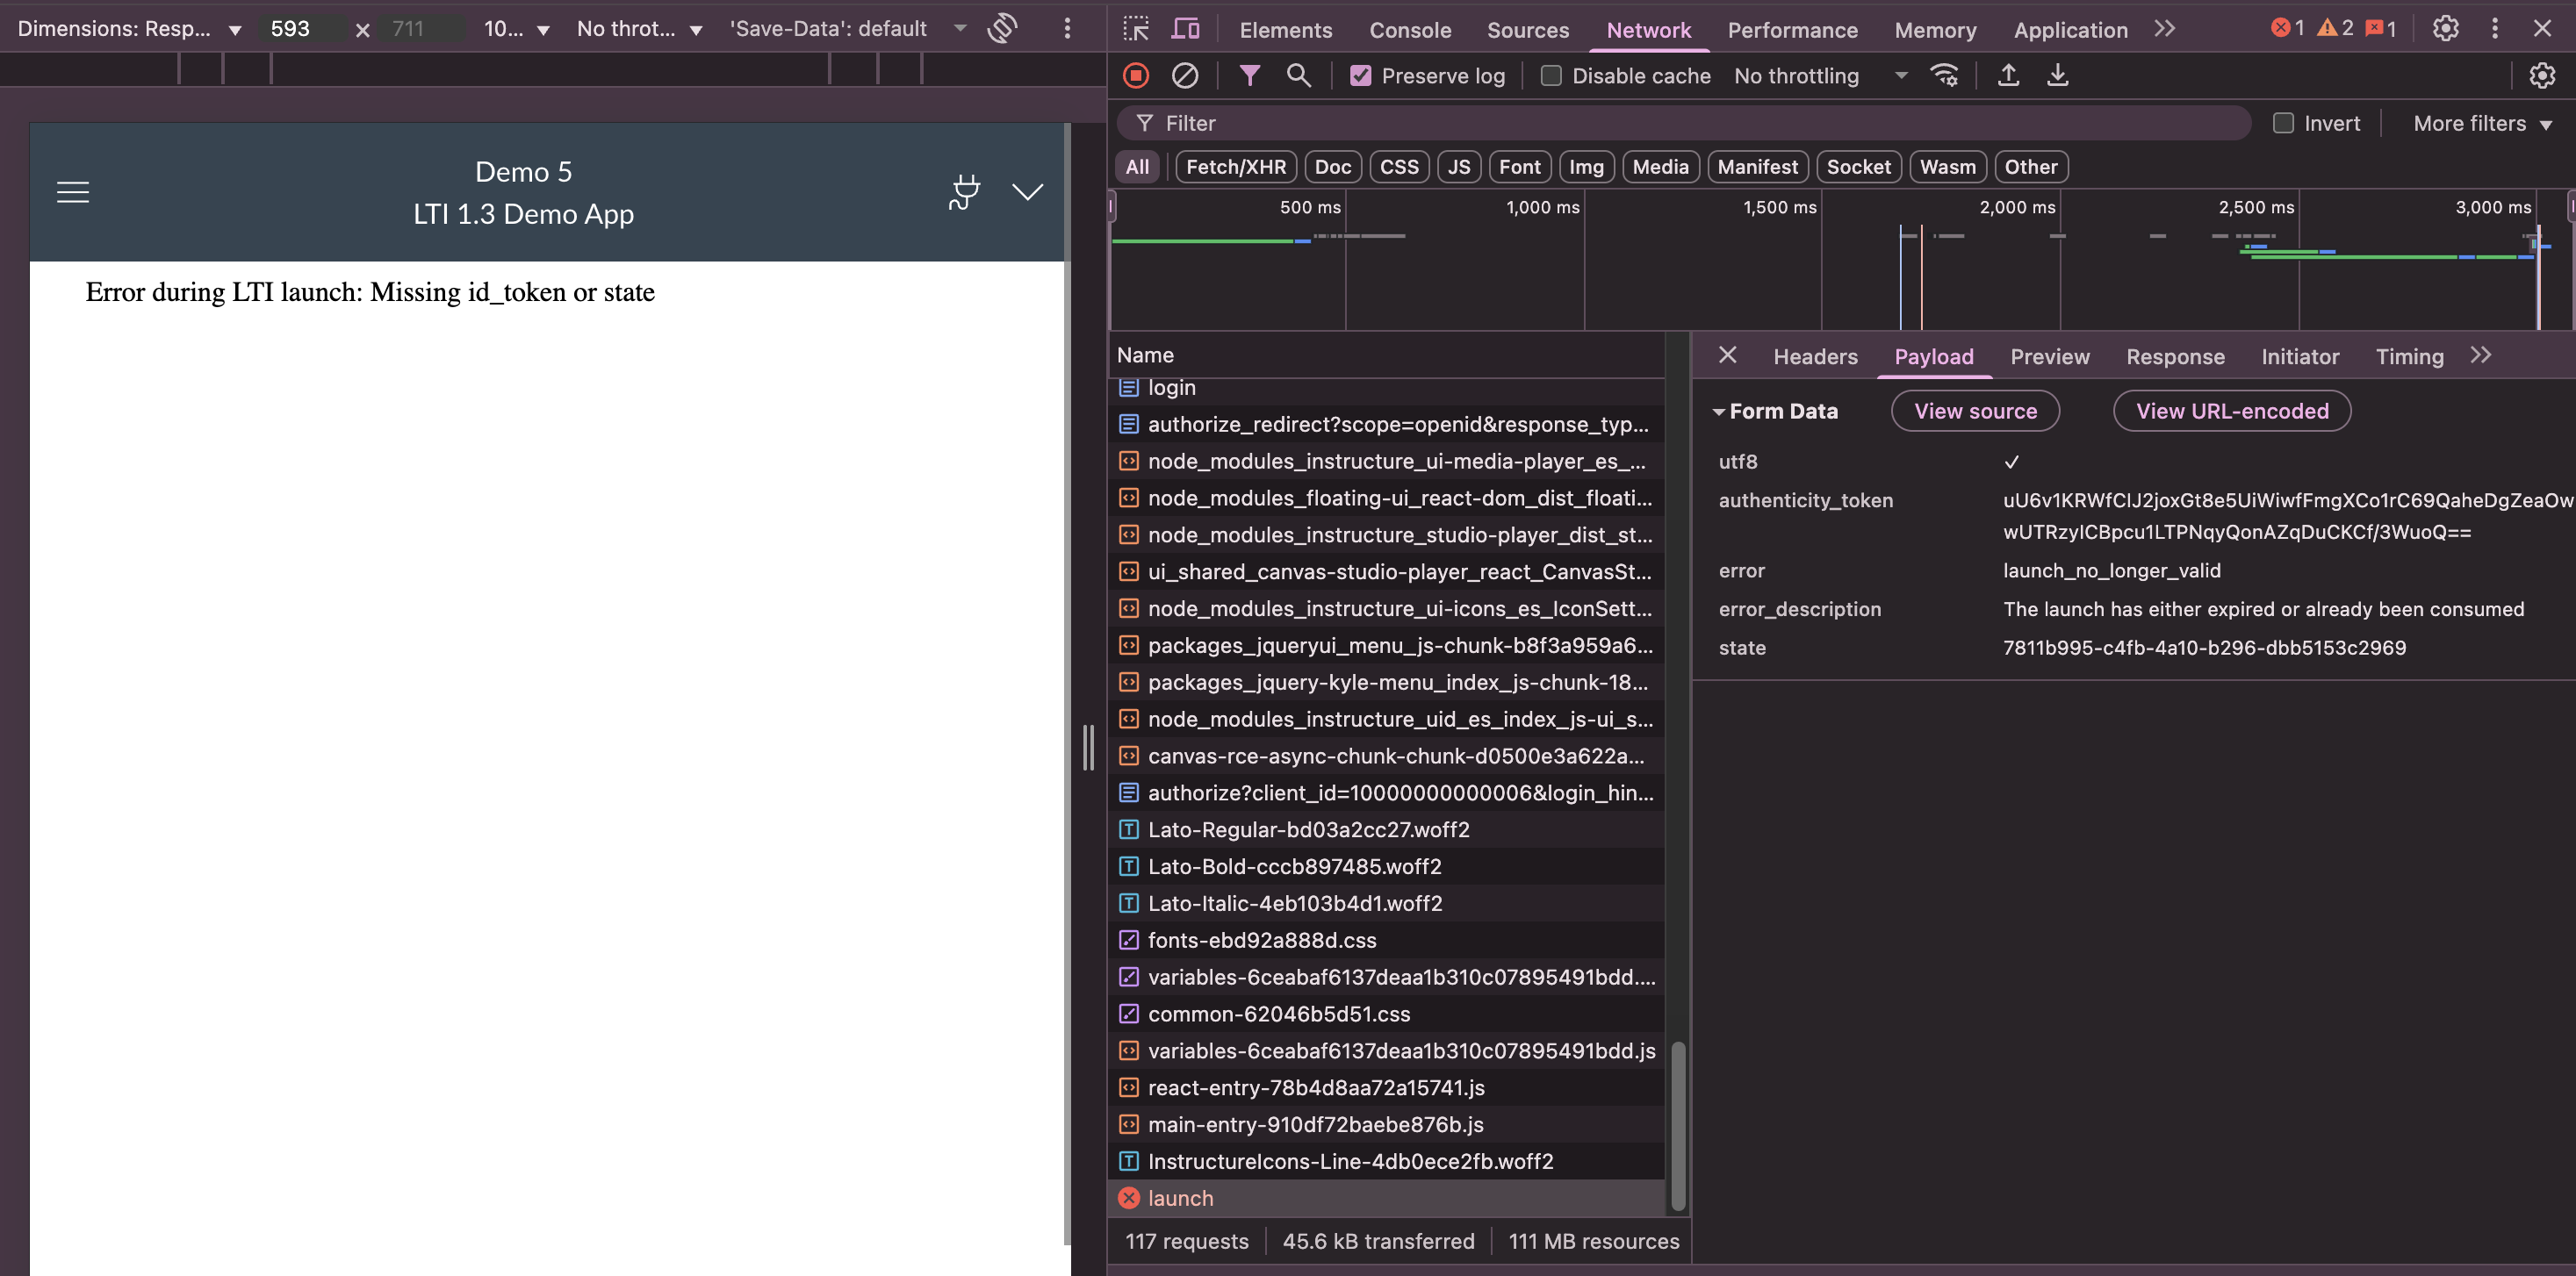Toggle the device toolbar icon
The height and width of the screenshot is (1276, 2576).
click(x=1184, y=29)
